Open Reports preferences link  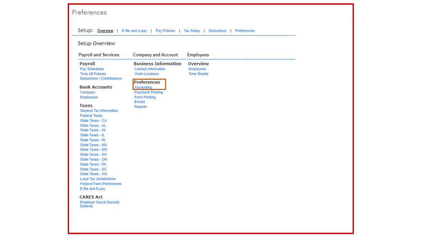[x=140, y=107]
